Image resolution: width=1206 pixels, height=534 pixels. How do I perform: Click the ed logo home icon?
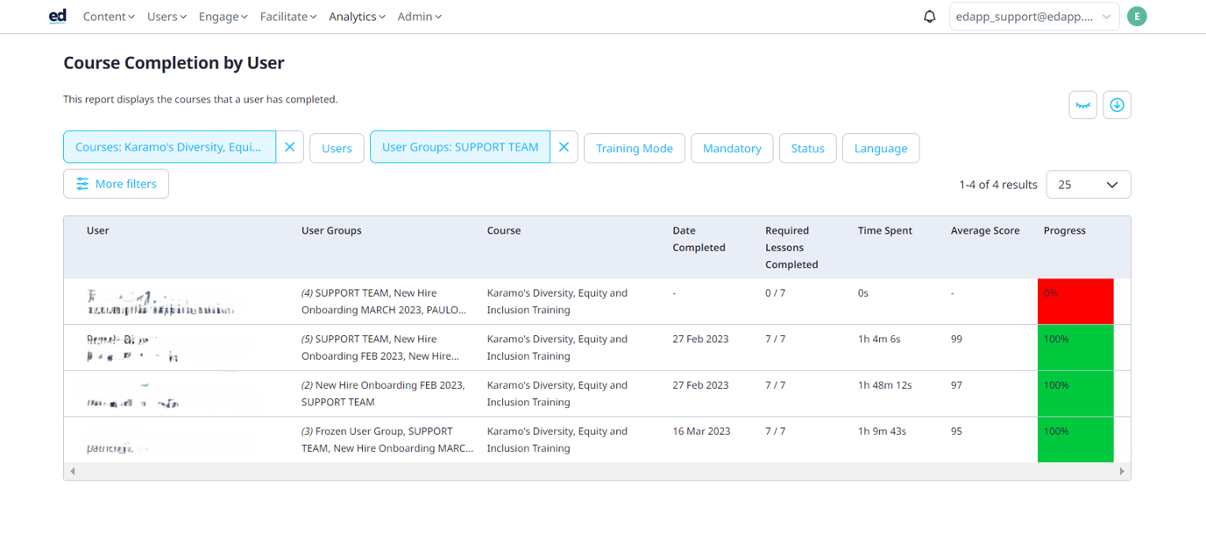pyautogui.click(x=58, y=16)
